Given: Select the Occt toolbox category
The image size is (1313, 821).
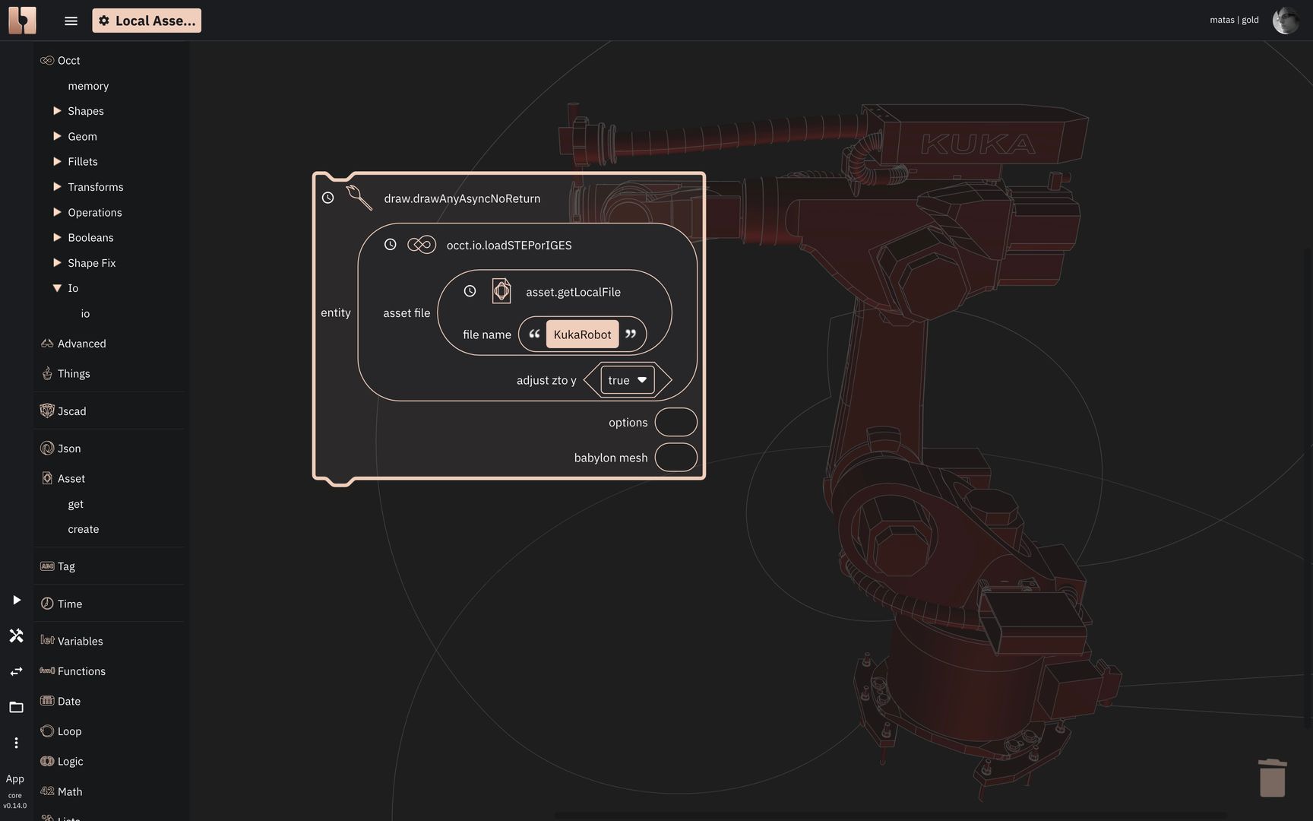Looking at the screenshot, I should point(68,61).
